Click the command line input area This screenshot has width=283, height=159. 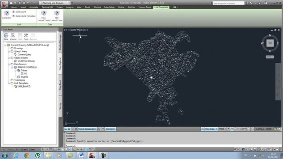(x=173, y=146)
